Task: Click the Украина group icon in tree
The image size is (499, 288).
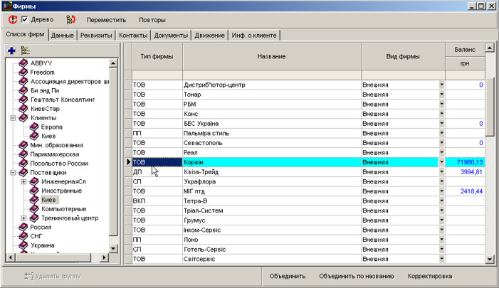Action: point(23,245)
